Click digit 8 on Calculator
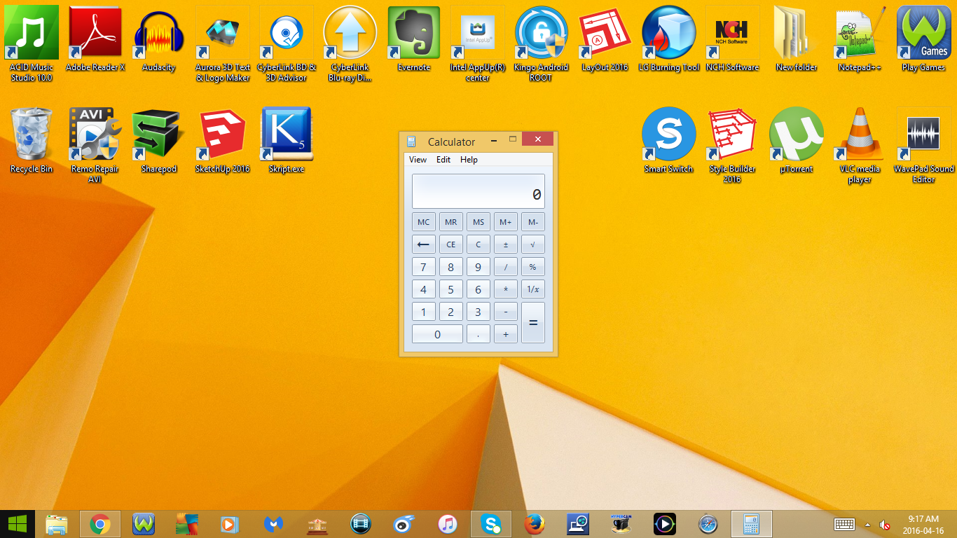957x538 pixels. point(450,267)
